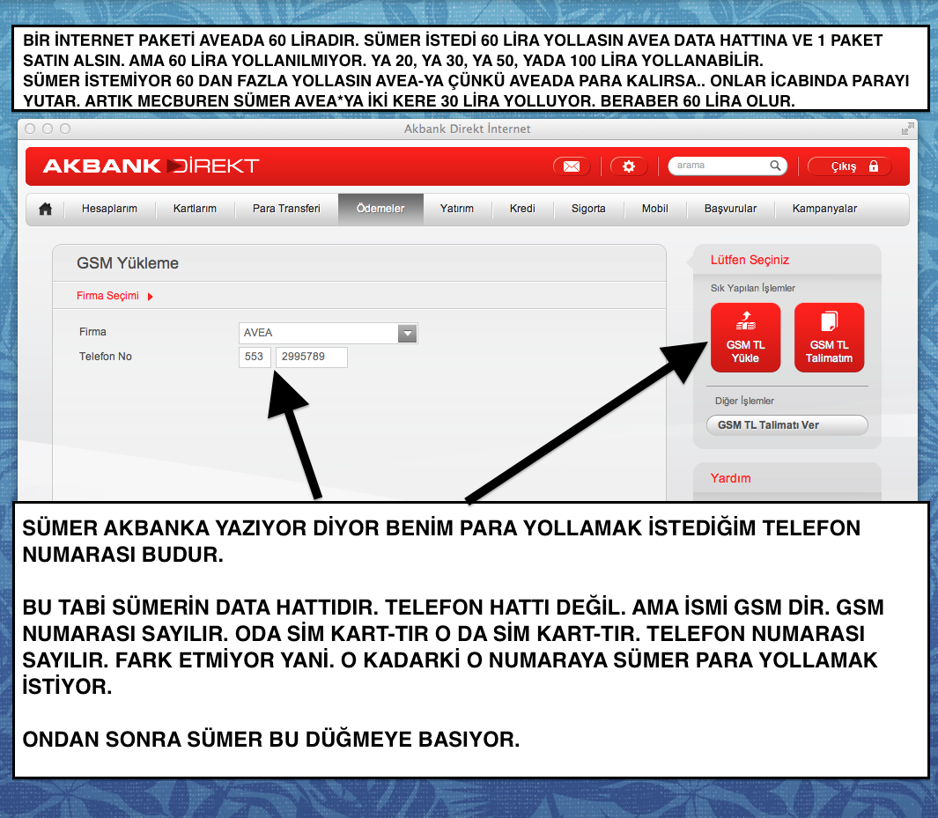This screenshot has width=938, height=818.
Task: Close the Akbank Direkt İnternet window
Action: tap(31, 129)
